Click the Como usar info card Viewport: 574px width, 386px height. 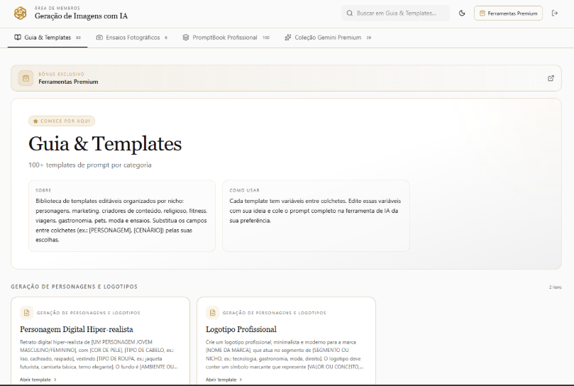click(x=316, y=216)
